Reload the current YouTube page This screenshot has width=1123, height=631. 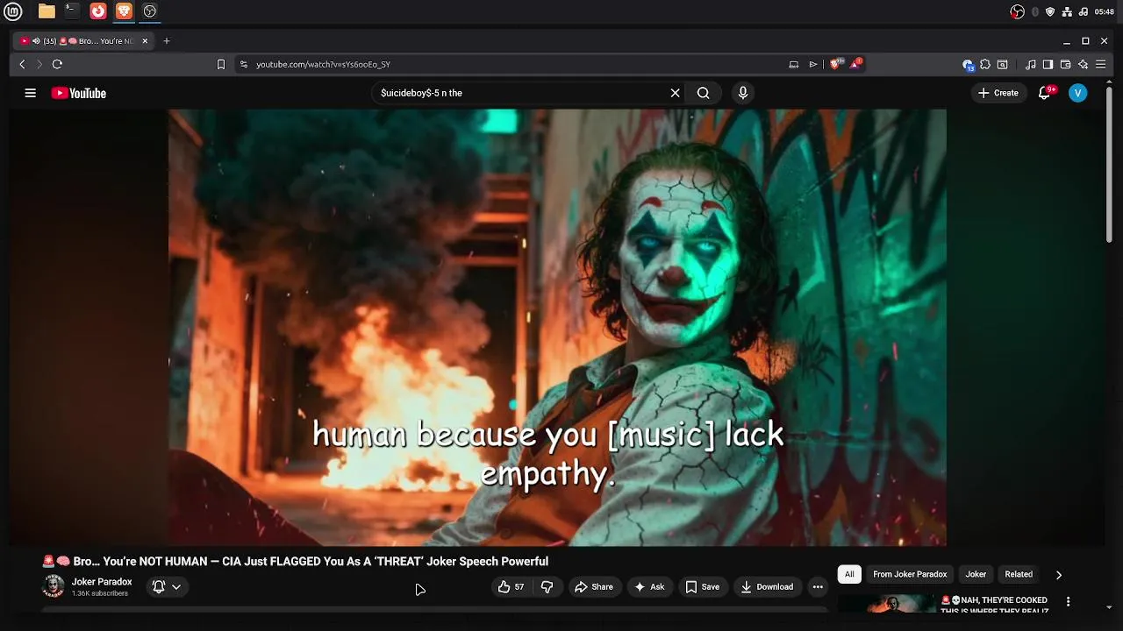click(57, 64)
